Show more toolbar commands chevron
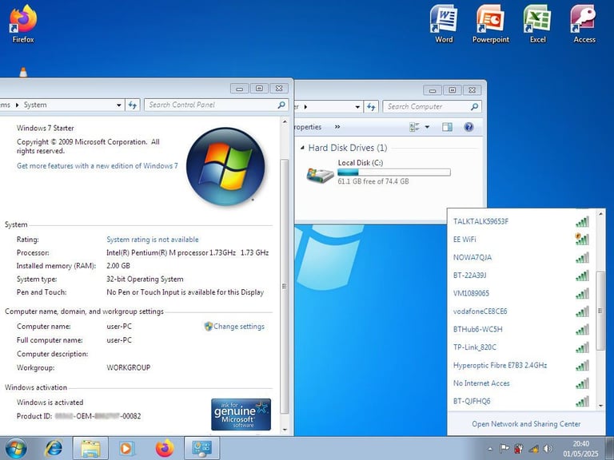 pos(337,127)
